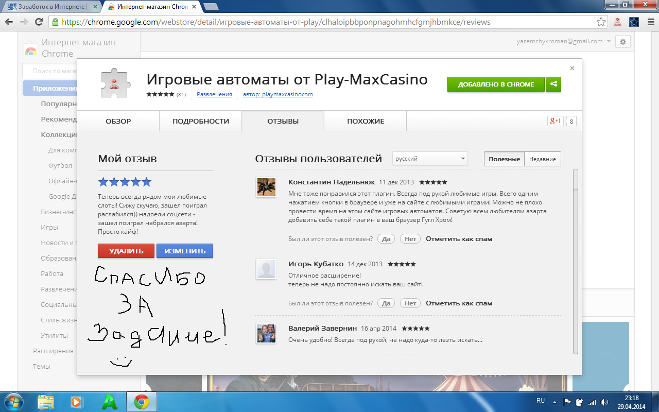This screenshot has width=659, height=412.
Task: Open the web store settings gear
Action: pos(623,42)
